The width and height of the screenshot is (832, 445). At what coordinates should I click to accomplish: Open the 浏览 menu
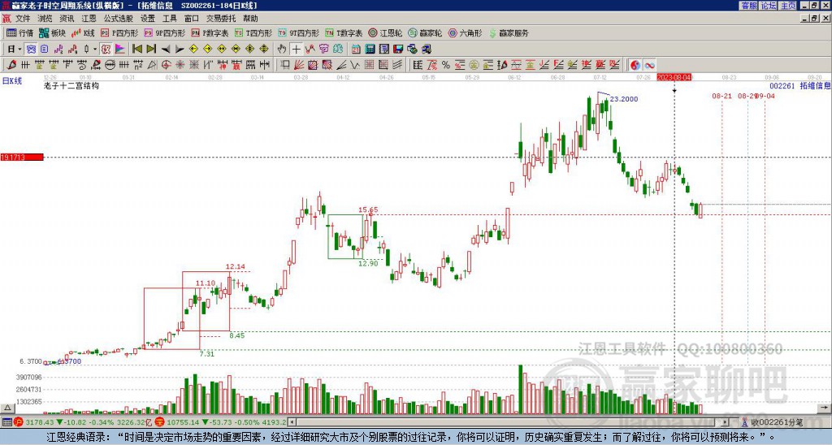pyautogui.click(x=45, y=19)
